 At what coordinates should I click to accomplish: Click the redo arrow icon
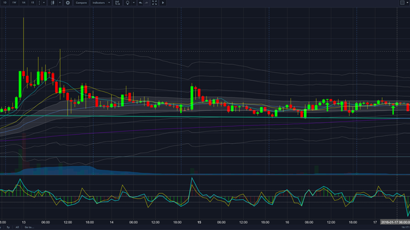point(147,3)
